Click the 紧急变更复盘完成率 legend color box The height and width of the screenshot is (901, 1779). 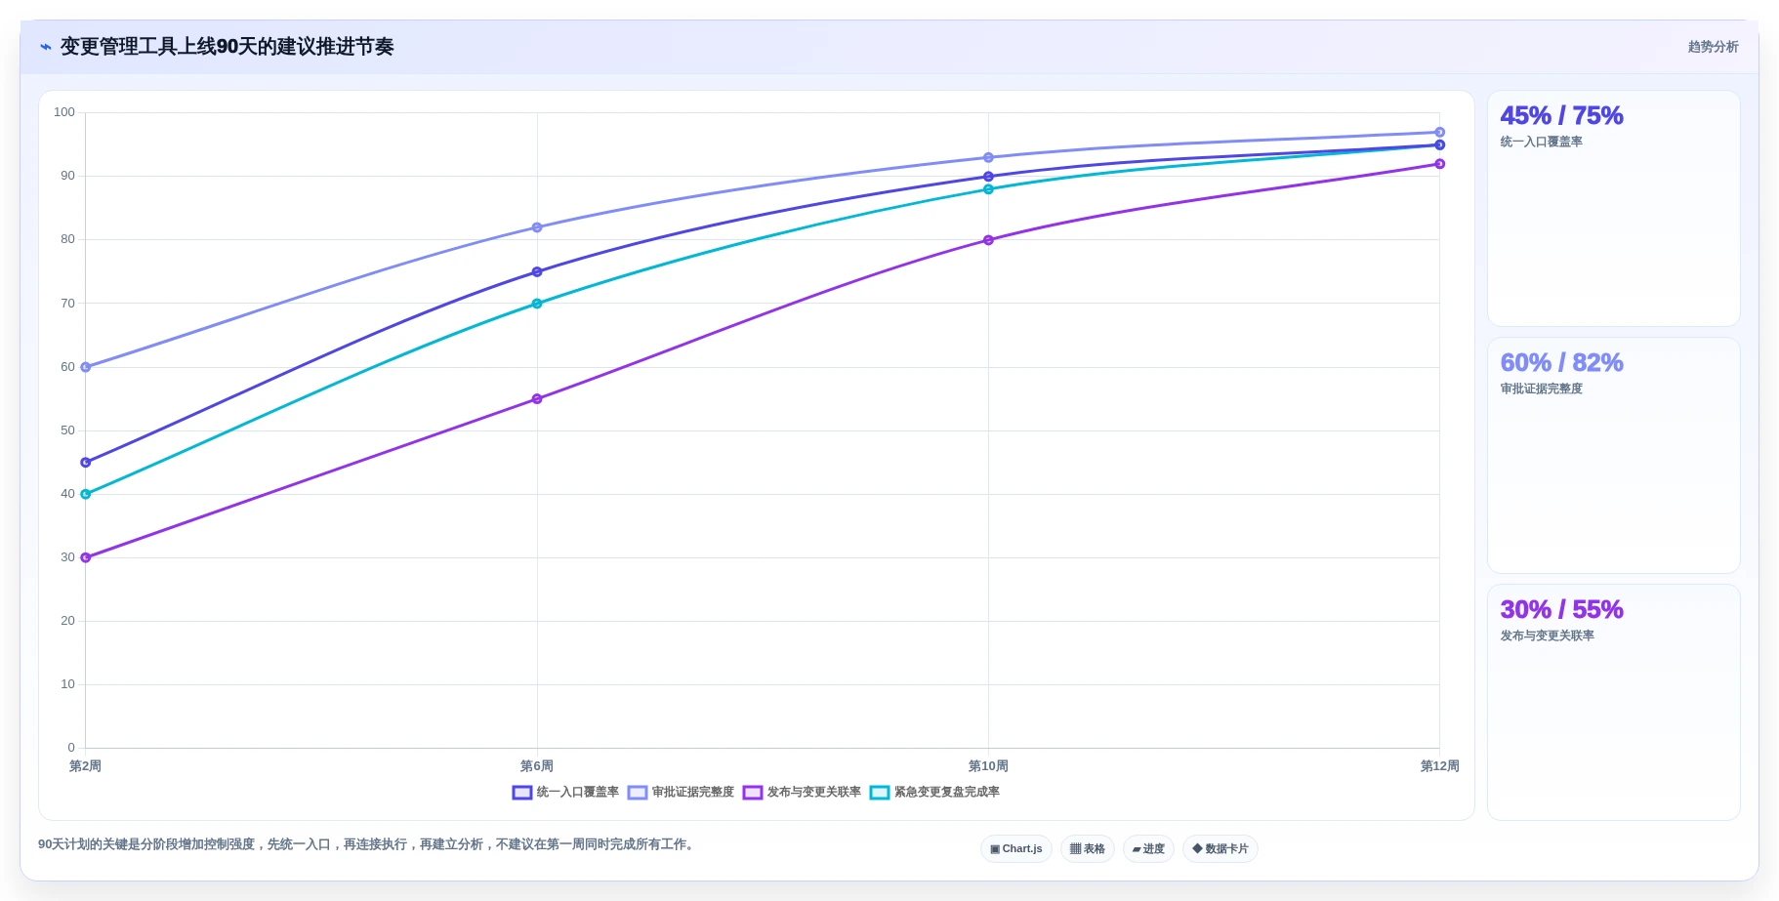pos(880,793)
